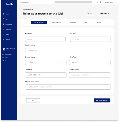Open Messages chat bubble icon in sidebar

click(x=4, y=29)
